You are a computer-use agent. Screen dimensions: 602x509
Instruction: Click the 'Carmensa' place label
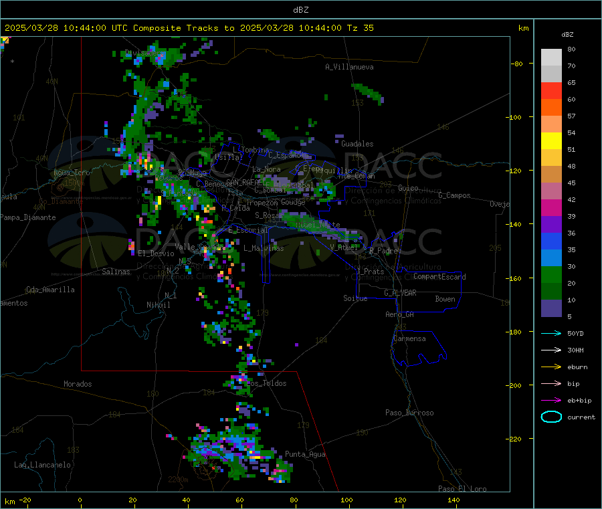(409, 338)
